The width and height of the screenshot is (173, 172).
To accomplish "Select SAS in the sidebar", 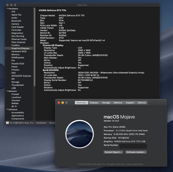I will [x=13, y=73].
